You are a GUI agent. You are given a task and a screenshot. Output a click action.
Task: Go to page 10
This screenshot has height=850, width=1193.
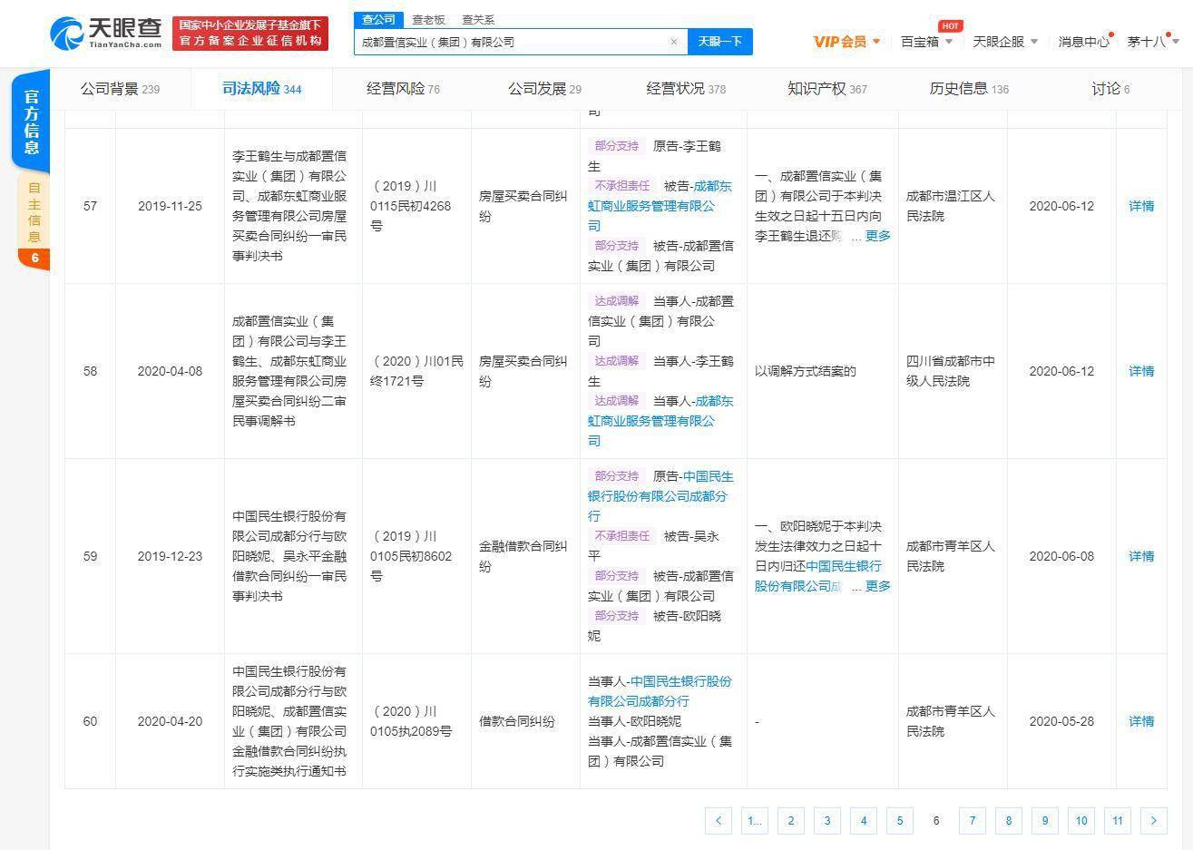[x=1081, y=820]
